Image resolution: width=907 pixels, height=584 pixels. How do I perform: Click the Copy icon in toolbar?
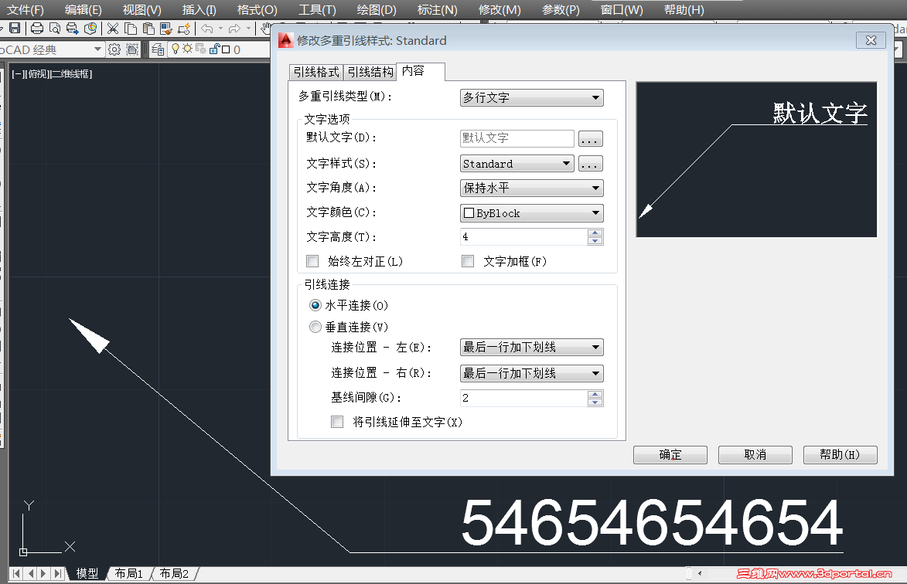131,29
